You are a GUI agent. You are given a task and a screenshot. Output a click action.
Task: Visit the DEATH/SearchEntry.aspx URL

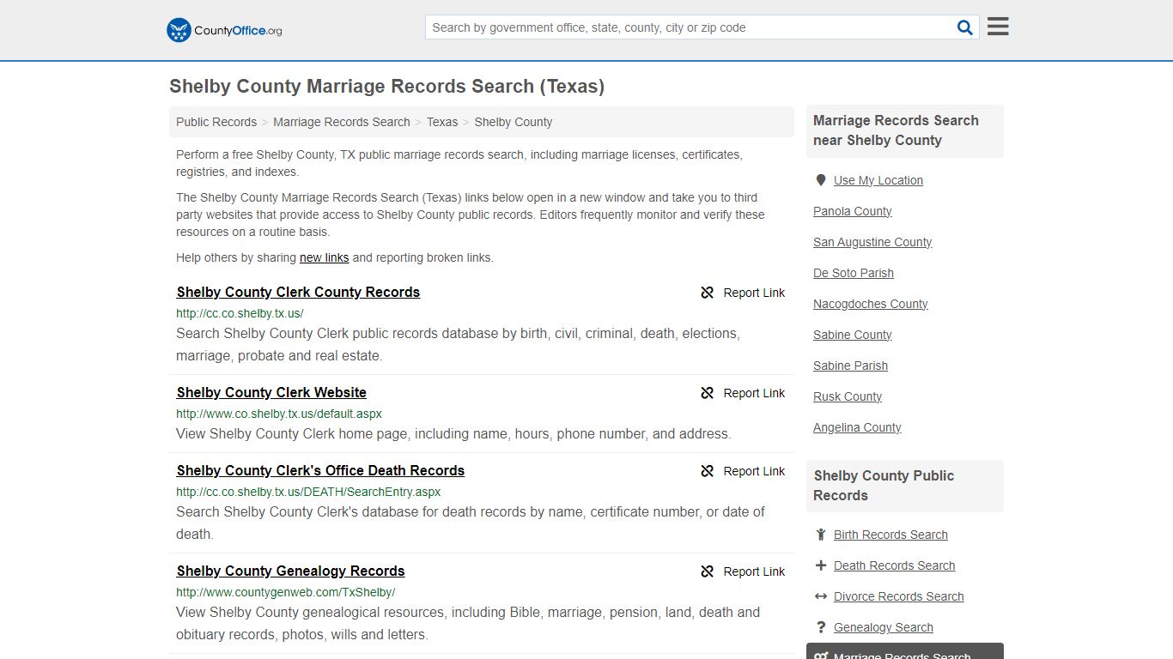coord(308,492)
